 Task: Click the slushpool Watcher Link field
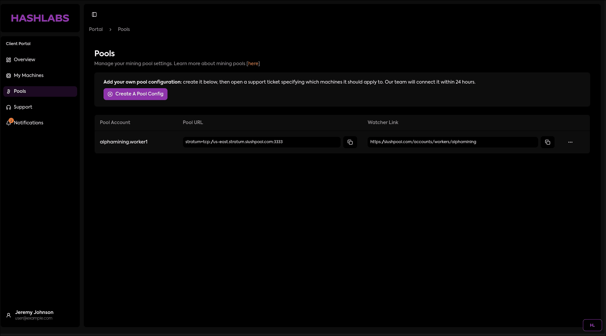click(x=452, y=142)
